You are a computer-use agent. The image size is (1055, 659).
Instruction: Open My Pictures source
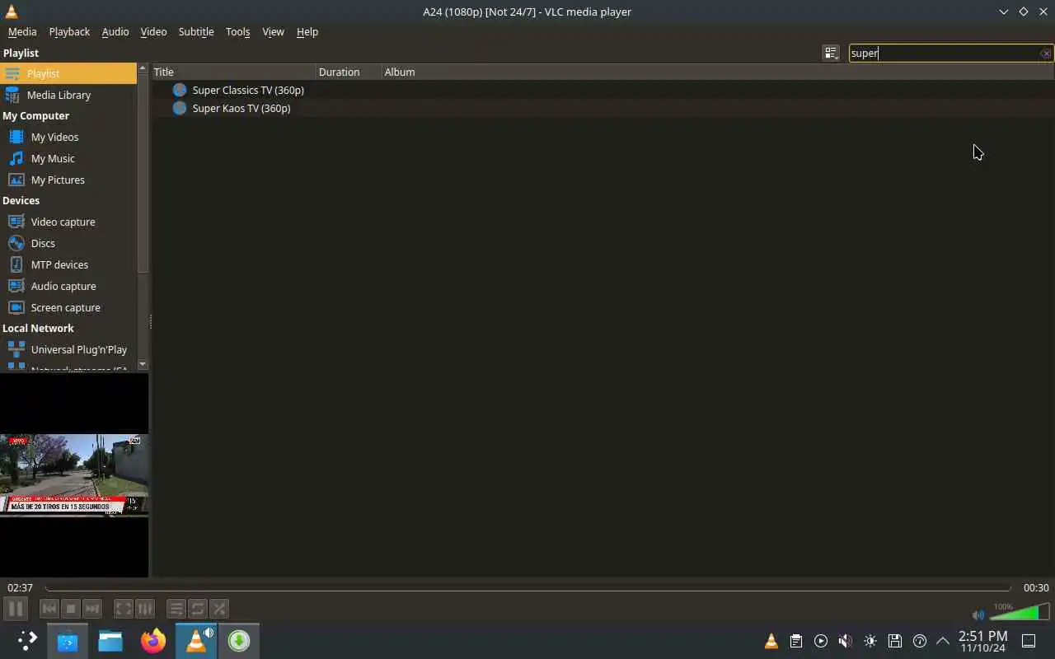[x=68, y=180]
